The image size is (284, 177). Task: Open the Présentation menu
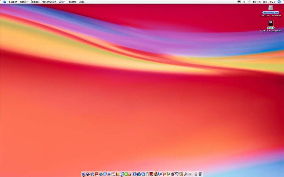coord(49,2)
